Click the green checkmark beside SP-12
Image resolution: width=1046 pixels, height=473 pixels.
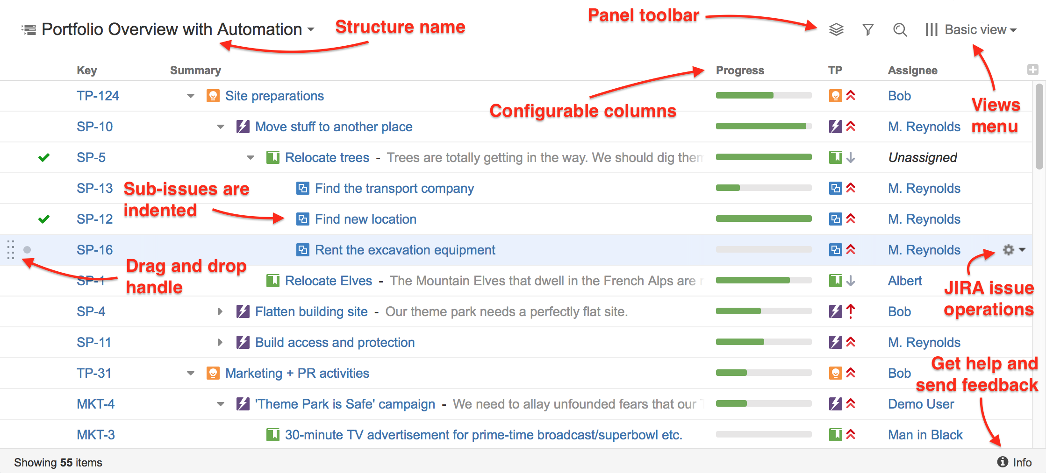coord(43,219)
